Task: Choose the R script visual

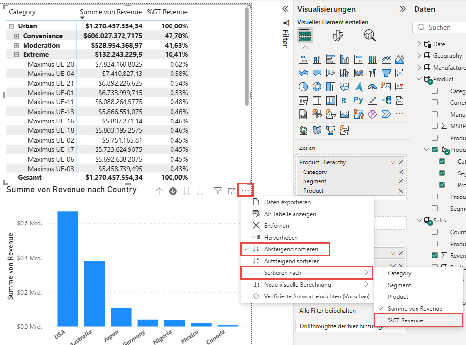Action: (x=344, y=101)
